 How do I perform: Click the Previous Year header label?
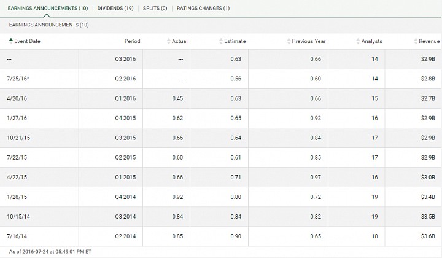pyautogui.click(x=309, y=41)
